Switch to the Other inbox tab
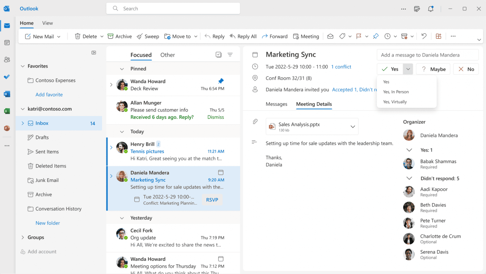Screen dimensions: 486x274 [168, 55]
